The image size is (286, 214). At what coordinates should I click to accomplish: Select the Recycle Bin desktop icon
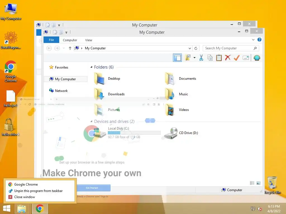272,185
